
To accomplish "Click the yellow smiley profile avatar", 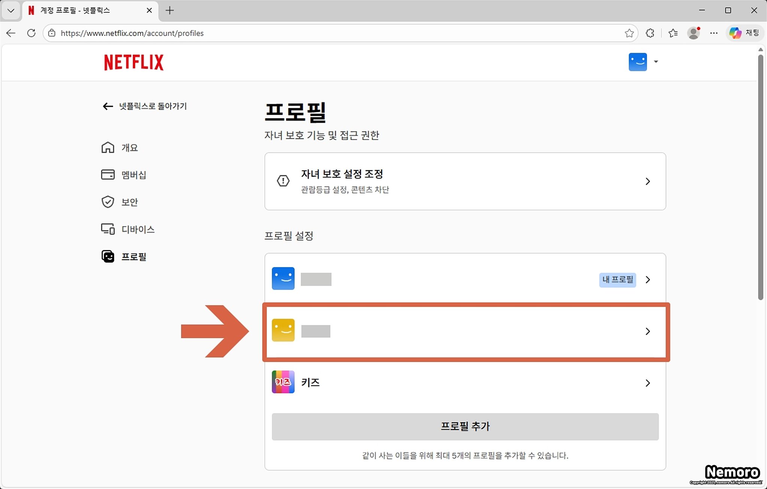I will click(283, 330).
